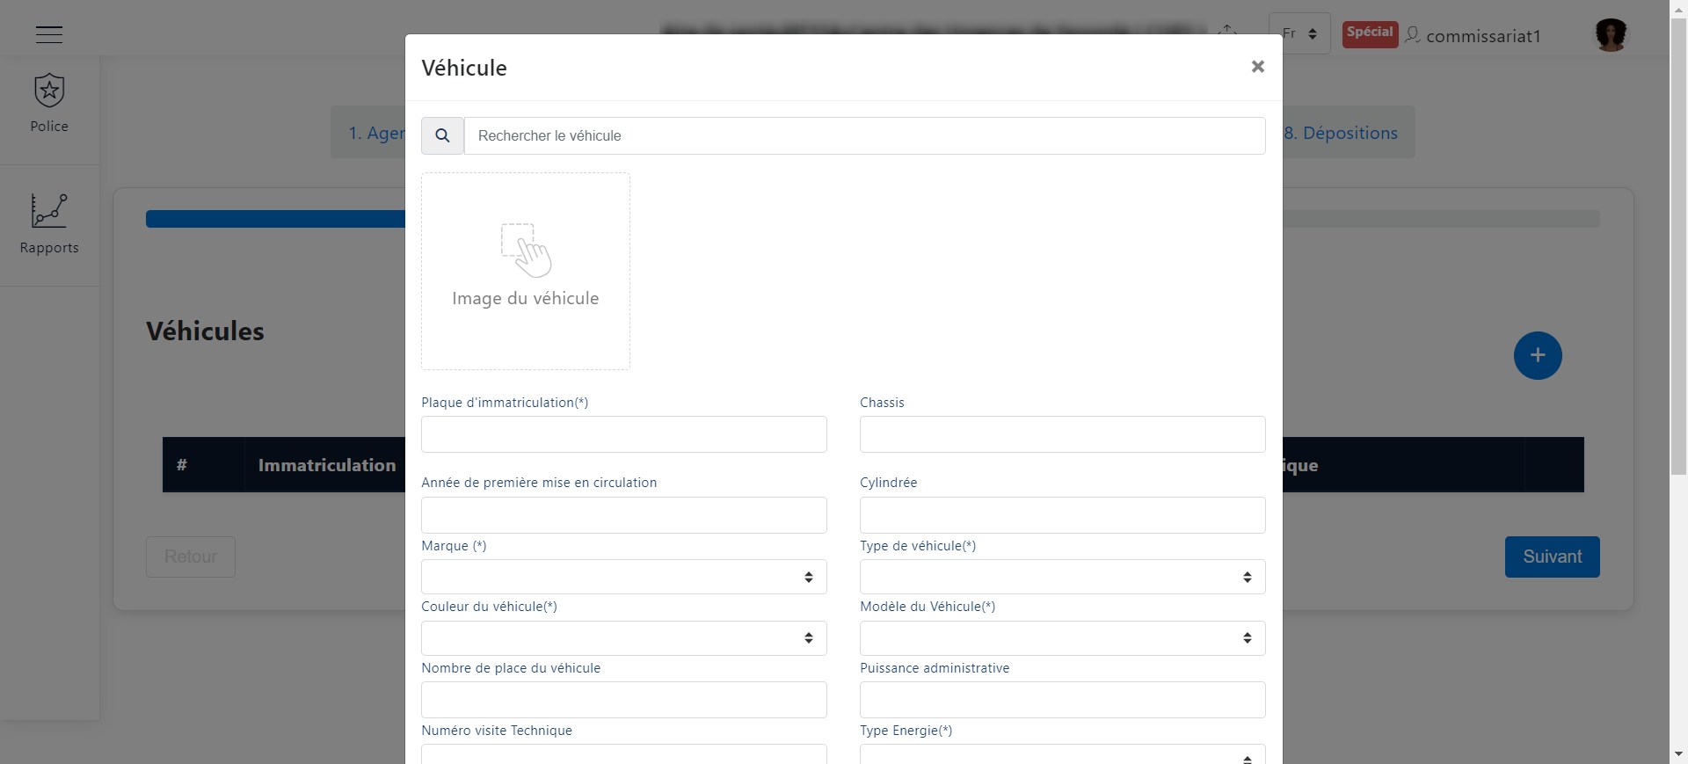Image resolution: width=1688 pixels, height=764 pixels.
Task: Click the magnifier search icon
Action: [x=442, y=135]
